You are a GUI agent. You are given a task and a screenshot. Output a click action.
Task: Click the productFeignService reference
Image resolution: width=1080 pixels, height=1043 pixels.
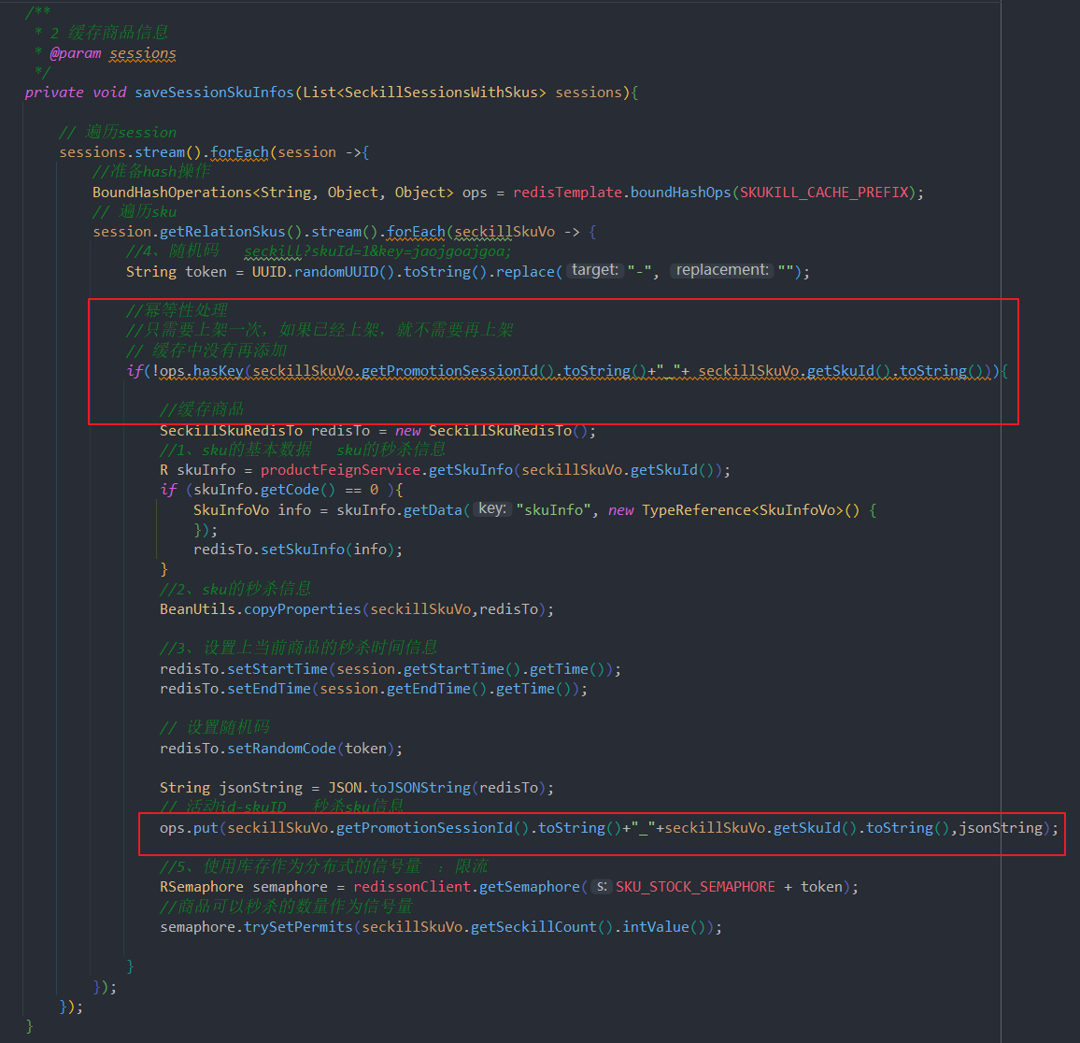click(340, 470)
